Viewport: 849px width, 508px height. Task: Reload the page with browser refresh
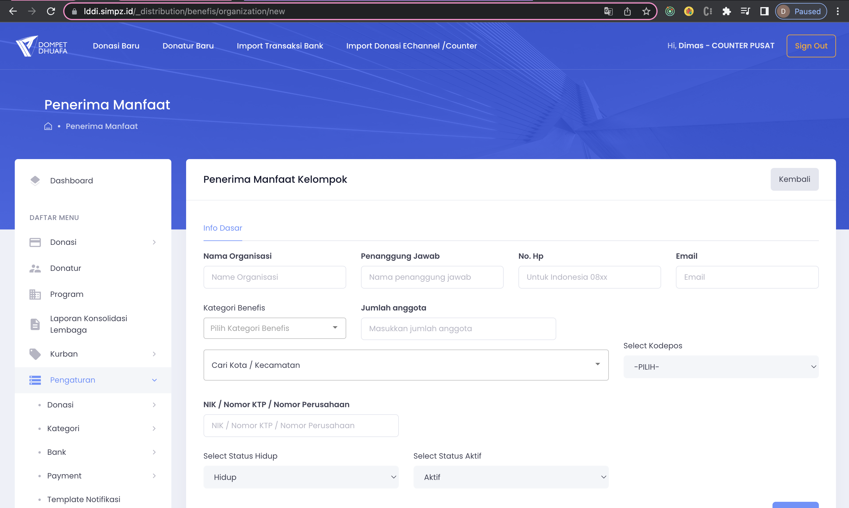pyautogui.click(x=51, y=11)
